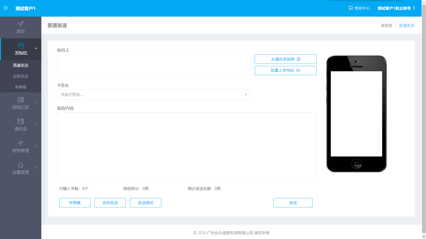
Task: Open the account options three-dot menu
Action: (414, 8)
